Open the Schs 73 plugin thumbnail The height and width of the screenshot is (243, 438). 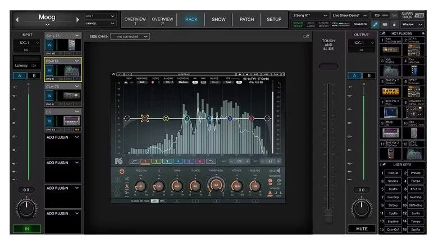71,45
